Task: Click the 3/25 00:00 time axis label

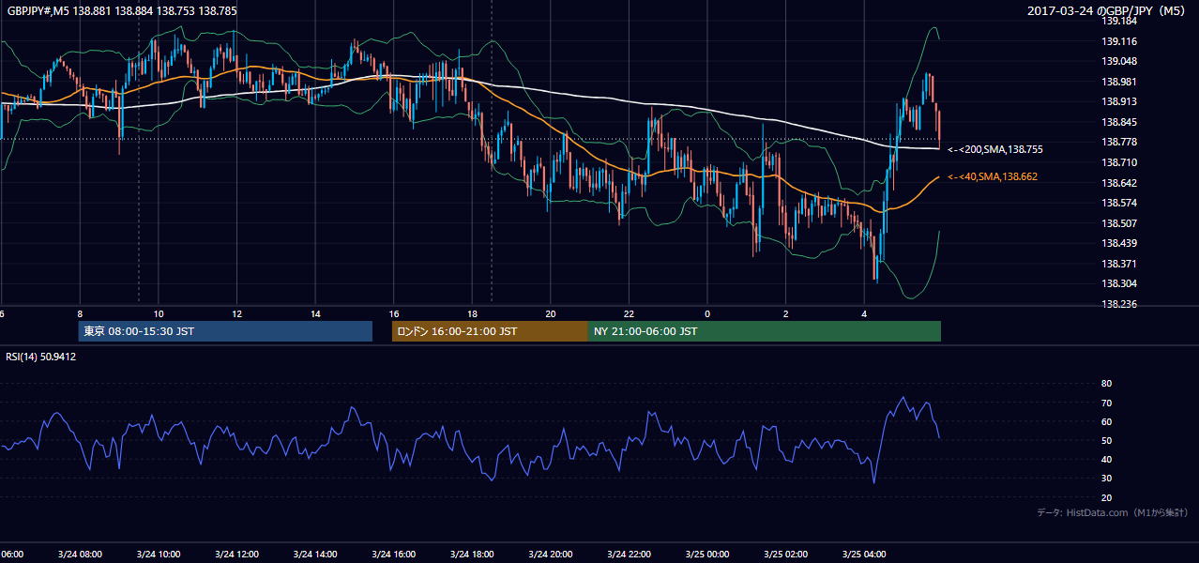Action: (706, 555)
